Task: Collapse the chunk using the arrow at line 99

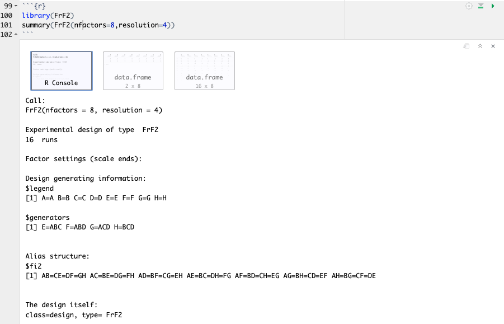Action: [x=15, y=6]
